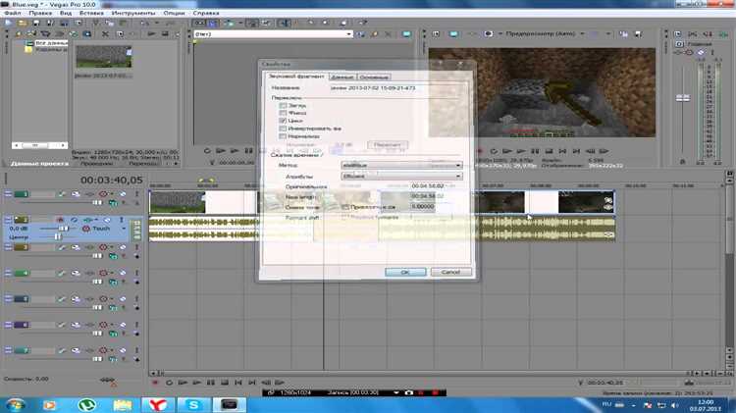Save the project with the toolbar disk icon

tap(36, 23)
